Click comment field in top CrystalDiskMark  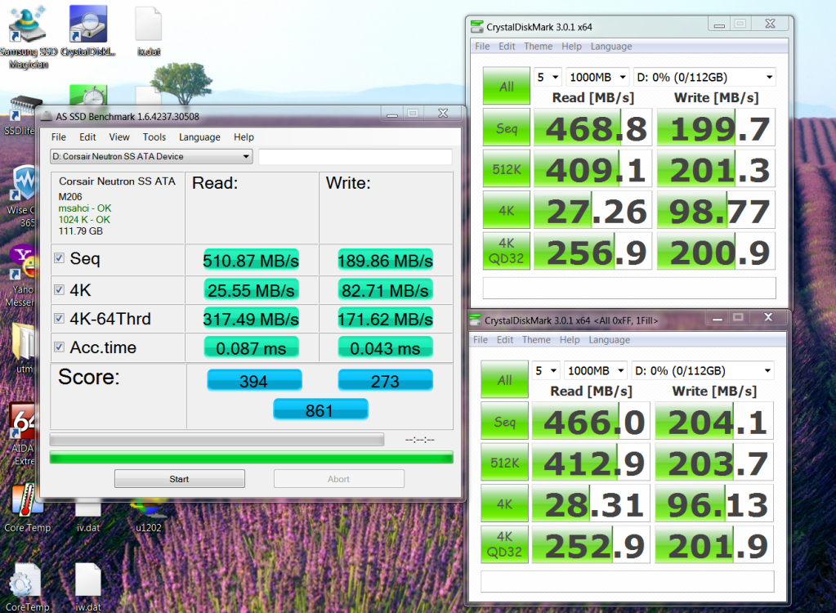(629, 288)
